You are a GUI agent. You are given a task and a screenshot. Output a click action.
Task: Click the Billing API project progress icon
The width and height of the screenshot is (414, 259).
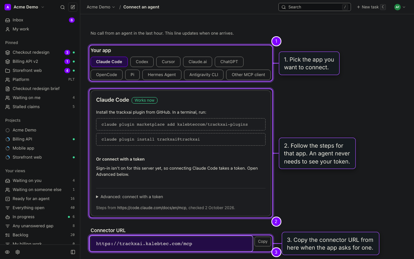8,139
